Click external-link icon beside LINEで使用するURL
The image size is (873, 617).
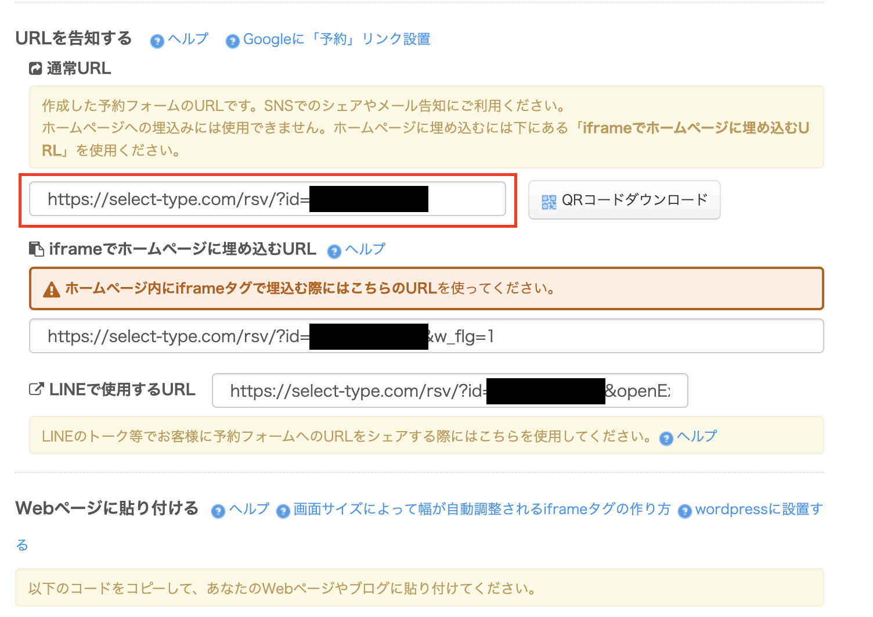click(36, 390)
